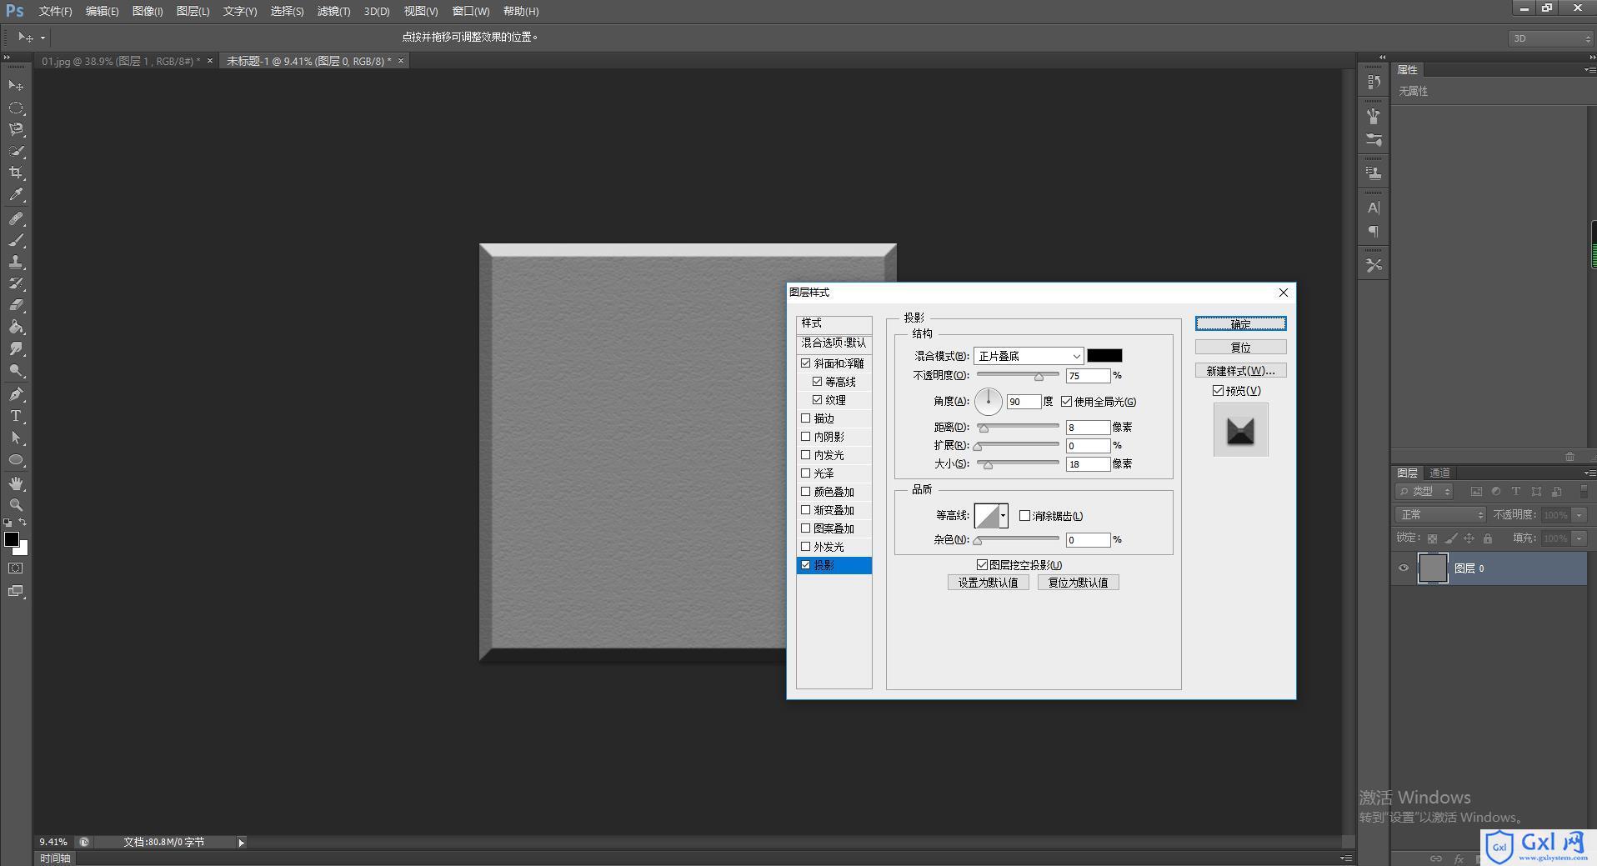Toggle Preview (预览) checkbox

click(x=1219, y=391)
